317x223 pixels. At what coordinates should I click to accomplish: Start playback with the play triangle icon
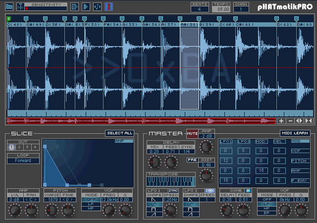tap(86, 6)
